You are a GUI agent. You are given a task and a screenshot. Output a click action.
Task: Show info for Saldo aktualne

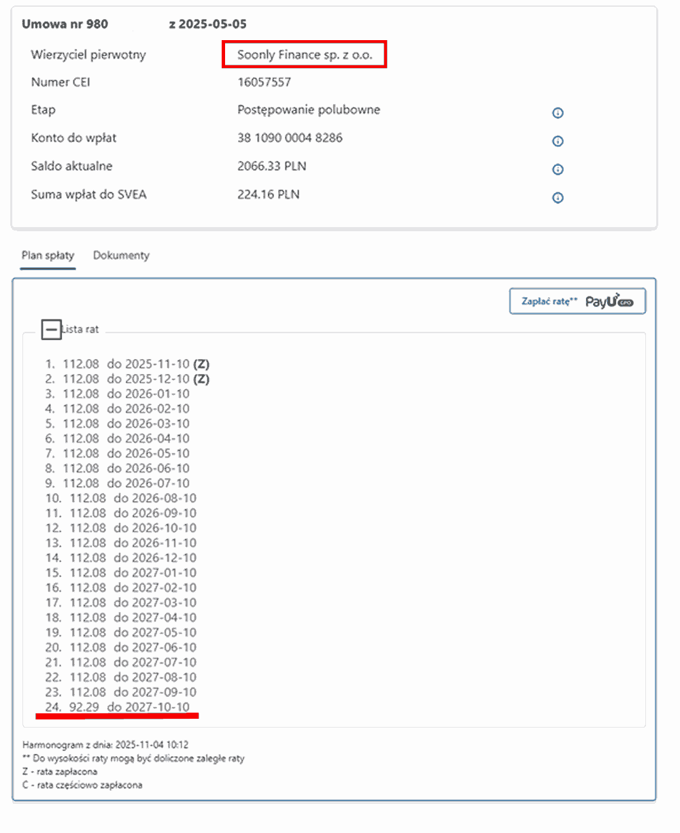click(558, 169)
